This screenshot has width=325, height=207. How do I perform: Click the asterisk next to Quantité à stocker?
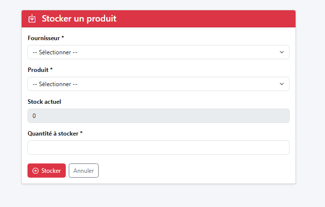tap(81, 133)
